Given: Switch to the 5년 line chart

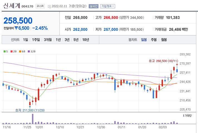Looking at the screenshot, I should pyautogui.click(x=76, y=40).
